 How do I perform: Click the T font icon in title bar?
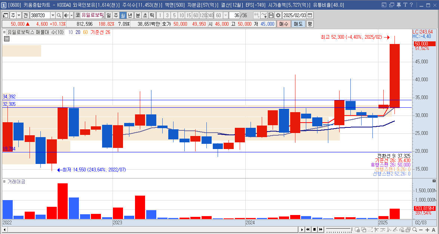tap(405, 5)
